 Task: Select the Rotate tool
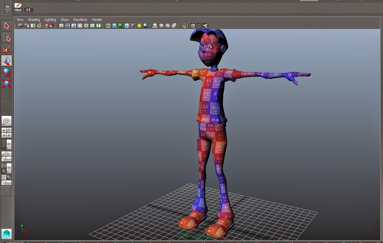click(x=7, y=72)
